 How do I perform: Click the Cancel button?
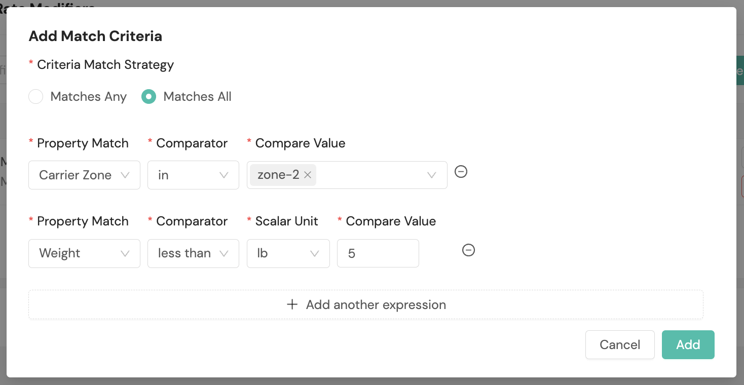[x=620, y=344]
